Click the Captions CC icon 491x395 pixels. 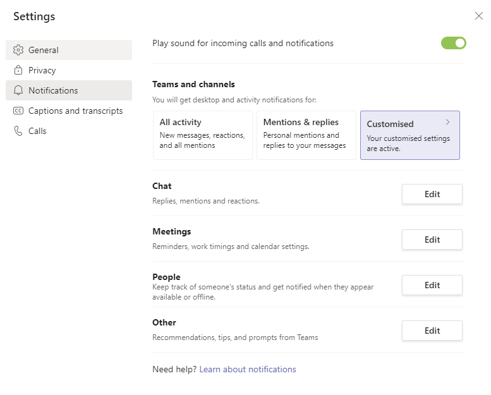(18, 111)
